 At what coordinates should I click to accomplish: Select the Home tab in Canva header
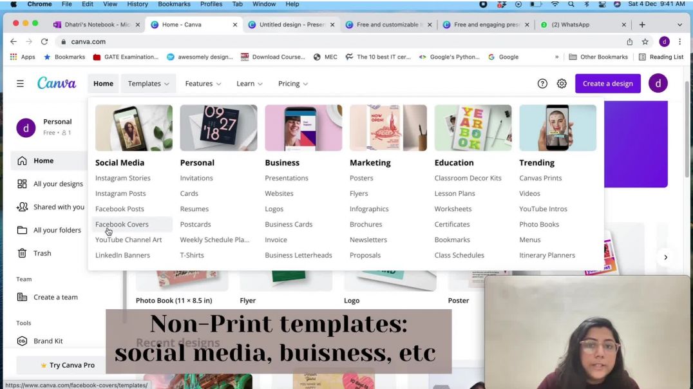[x=103, y=84]
